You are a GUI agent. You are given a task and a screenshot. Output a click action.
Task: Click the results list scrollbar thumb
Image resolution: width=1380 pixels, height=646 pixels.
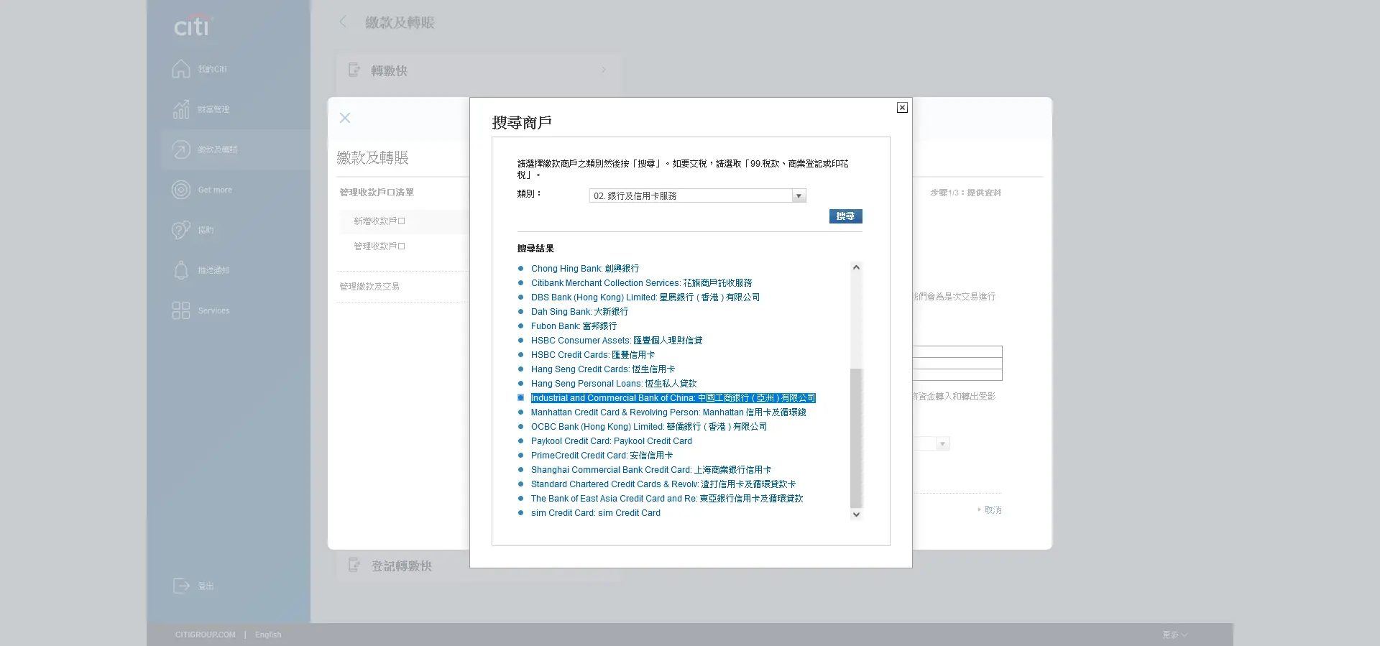(x=856, y=438)
